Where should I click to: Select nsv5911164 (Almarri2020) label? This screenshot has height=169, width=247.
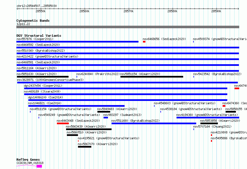pyautogui.click(x=37, y=68)
